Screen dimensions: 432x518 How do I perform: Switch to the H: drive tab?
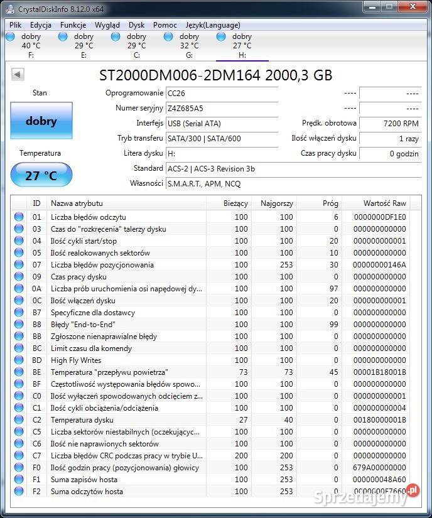(x=242, y=46)
